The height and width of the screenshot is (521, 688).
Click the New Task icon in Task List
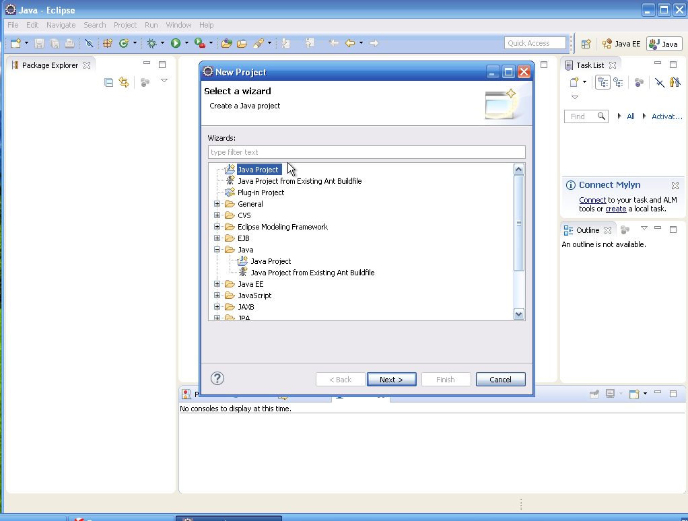[574, 82]
